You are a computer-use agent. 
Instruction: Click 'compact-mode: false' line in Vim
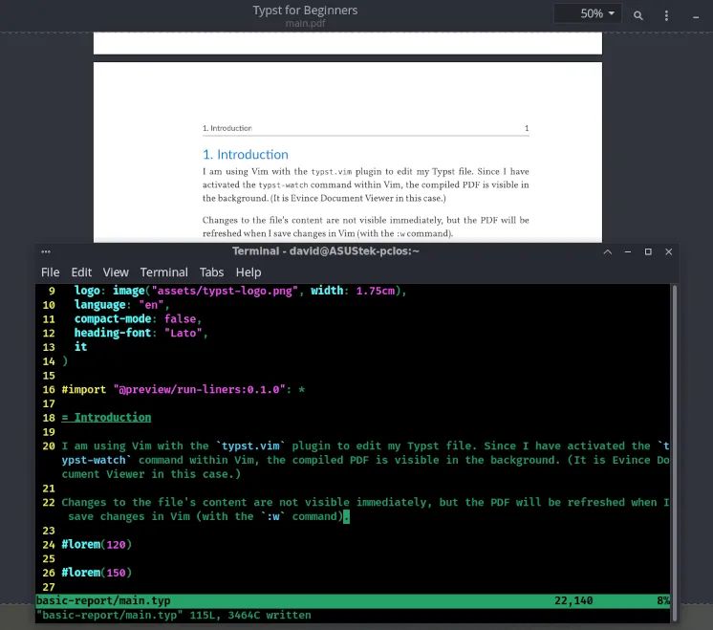click(x=138, y=319)
